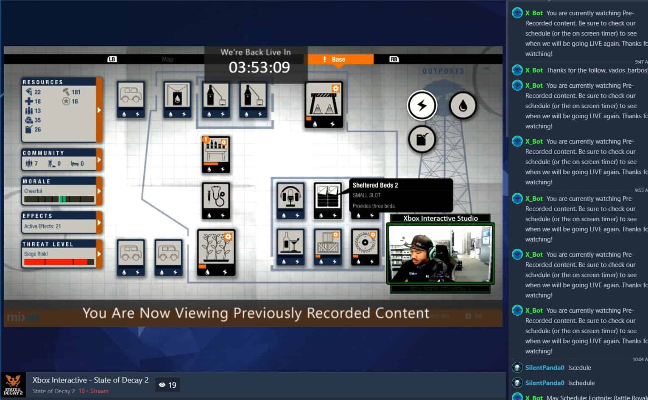Click the LB bumper icon
Viewport: 648px width, 400px height.
point(112,59)
